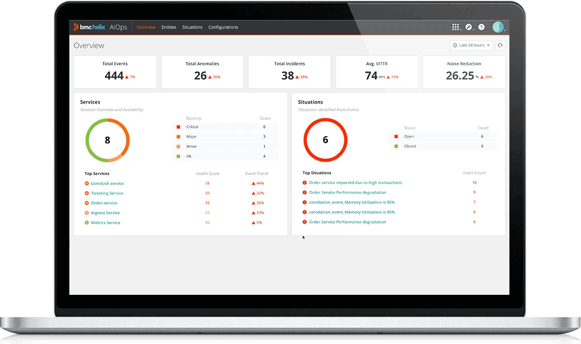This screenshot has width=581, height=344.
Task: Click the Total Incidents summary card
Action: (289, 71)
